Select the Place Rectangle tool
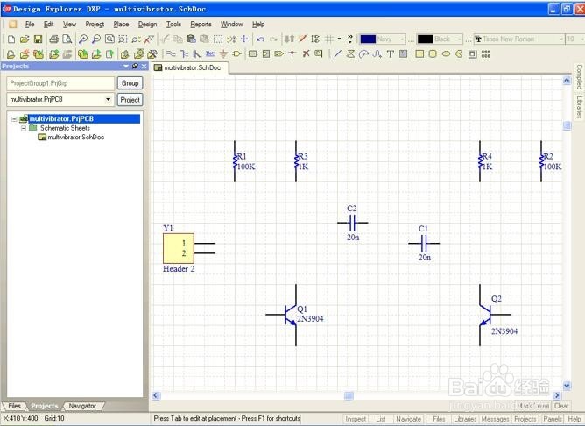 [x=419, y=54]
